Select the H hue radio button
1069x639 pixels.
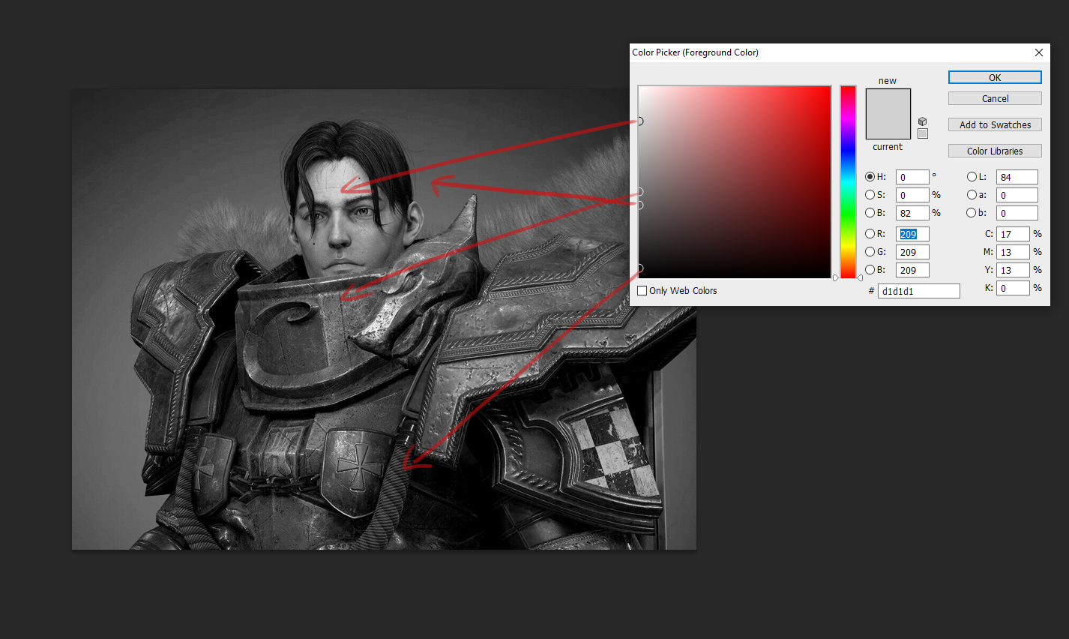coord(870,177)
